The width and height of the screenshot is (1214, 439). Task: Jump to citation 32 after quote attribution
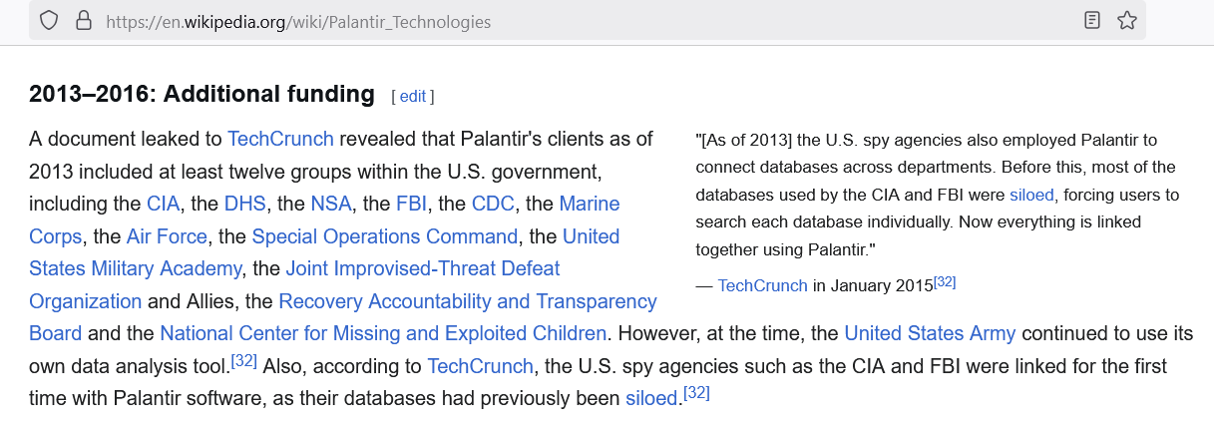pos(945,282)
